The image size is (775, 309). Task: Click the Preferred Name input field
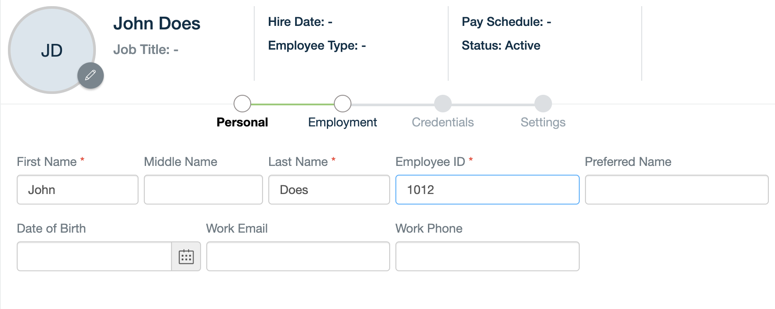point(676,190)
